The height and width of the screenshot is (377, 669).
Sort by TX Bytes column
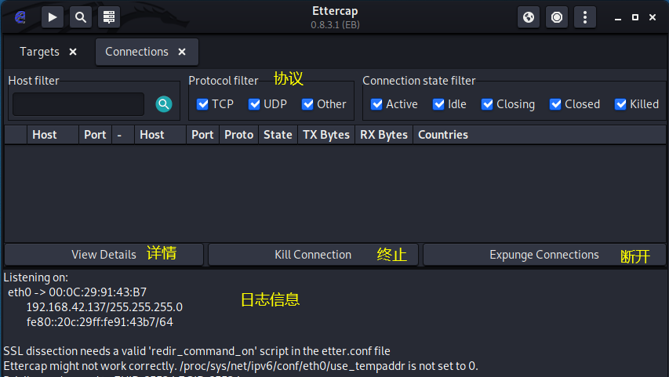coord(326,135)
